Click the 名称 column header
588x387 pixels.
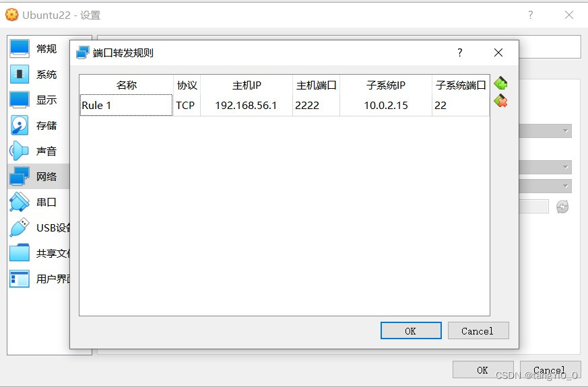click(x=127, y=85)
